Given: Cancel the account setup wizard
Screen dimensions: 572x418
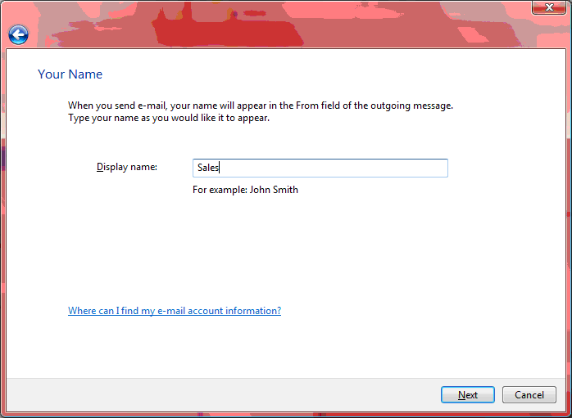Looking at the screenshot, I should tap(529, 395).
